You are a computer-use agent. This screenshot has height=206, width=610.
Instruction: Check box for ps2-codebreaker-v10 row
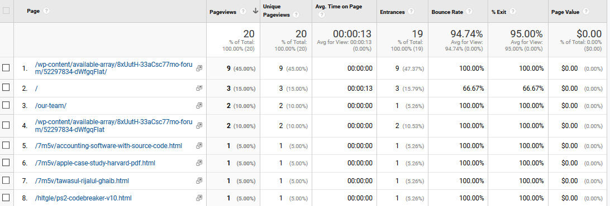6,198
